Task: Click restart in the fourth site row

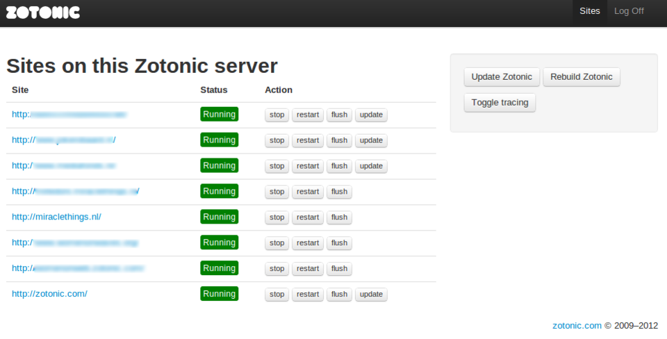Action: [308, 192]
